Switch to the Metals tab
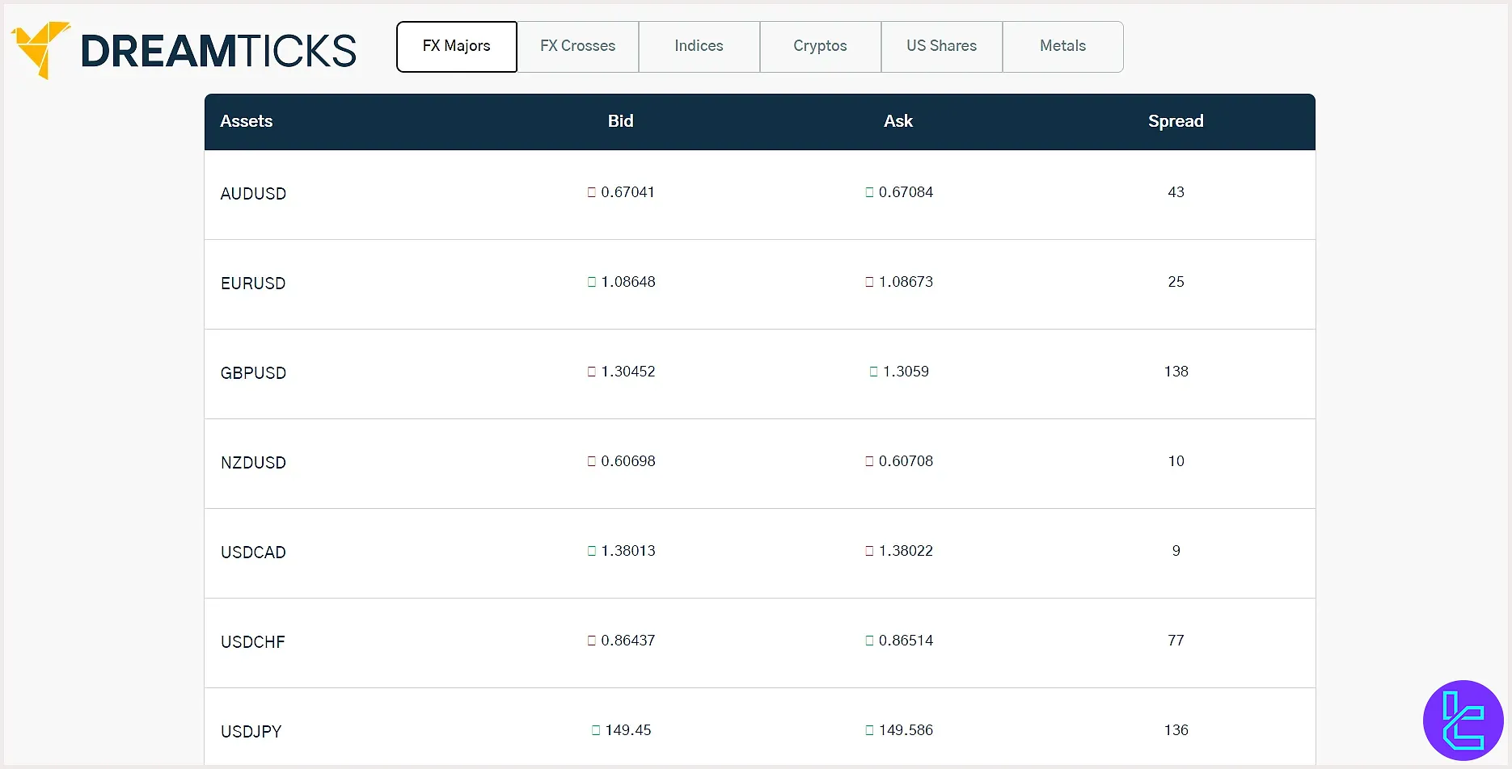This screenshot has height=769, width=1512. [x=1062, y=46]
